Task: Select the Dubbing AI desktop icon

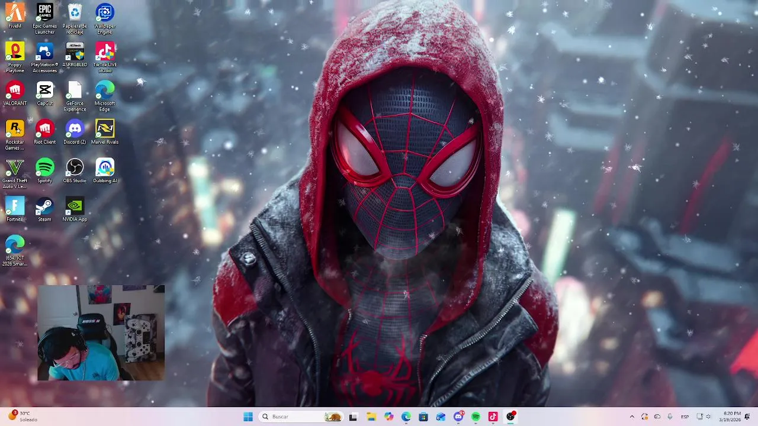Action: pyautogui.click(x=105, y=170)
